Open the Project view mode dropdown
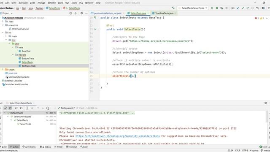The image size is (270, 152). (8, 13)
